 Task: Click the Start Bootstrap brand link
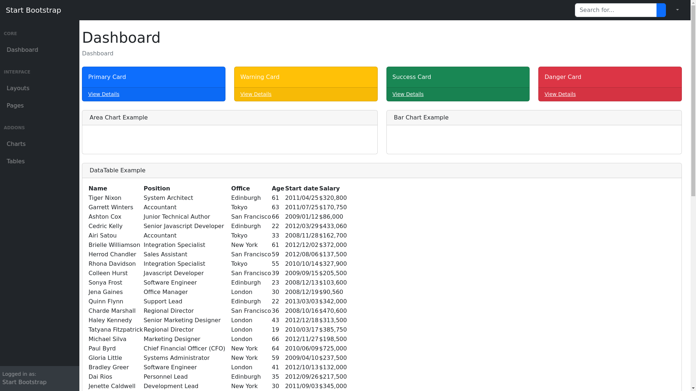point(33,10)
